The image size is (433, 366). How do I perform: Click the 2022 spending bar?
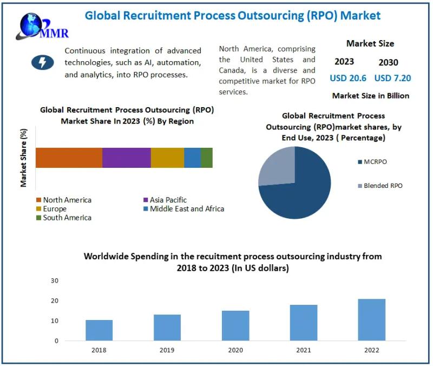372,319
